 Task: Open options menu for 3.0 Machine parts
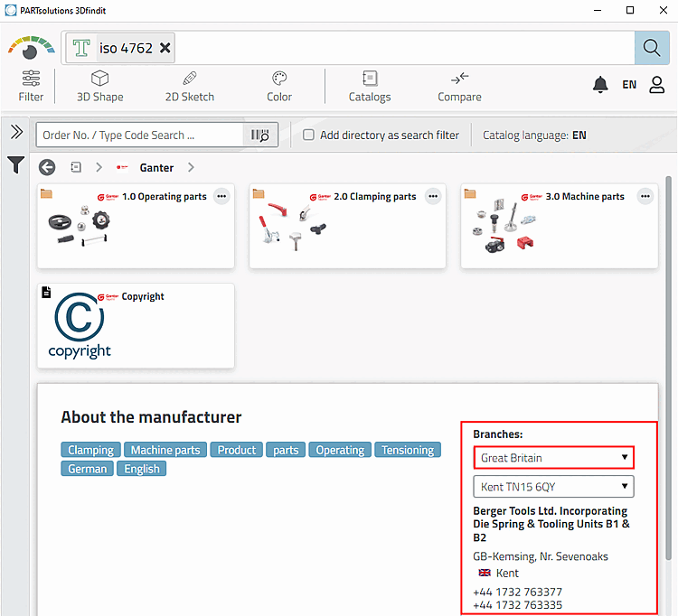click(645, 196)
